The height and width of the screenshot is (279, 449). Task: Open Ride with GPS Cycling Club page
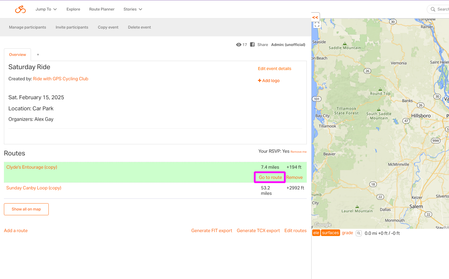pos(60,79)
